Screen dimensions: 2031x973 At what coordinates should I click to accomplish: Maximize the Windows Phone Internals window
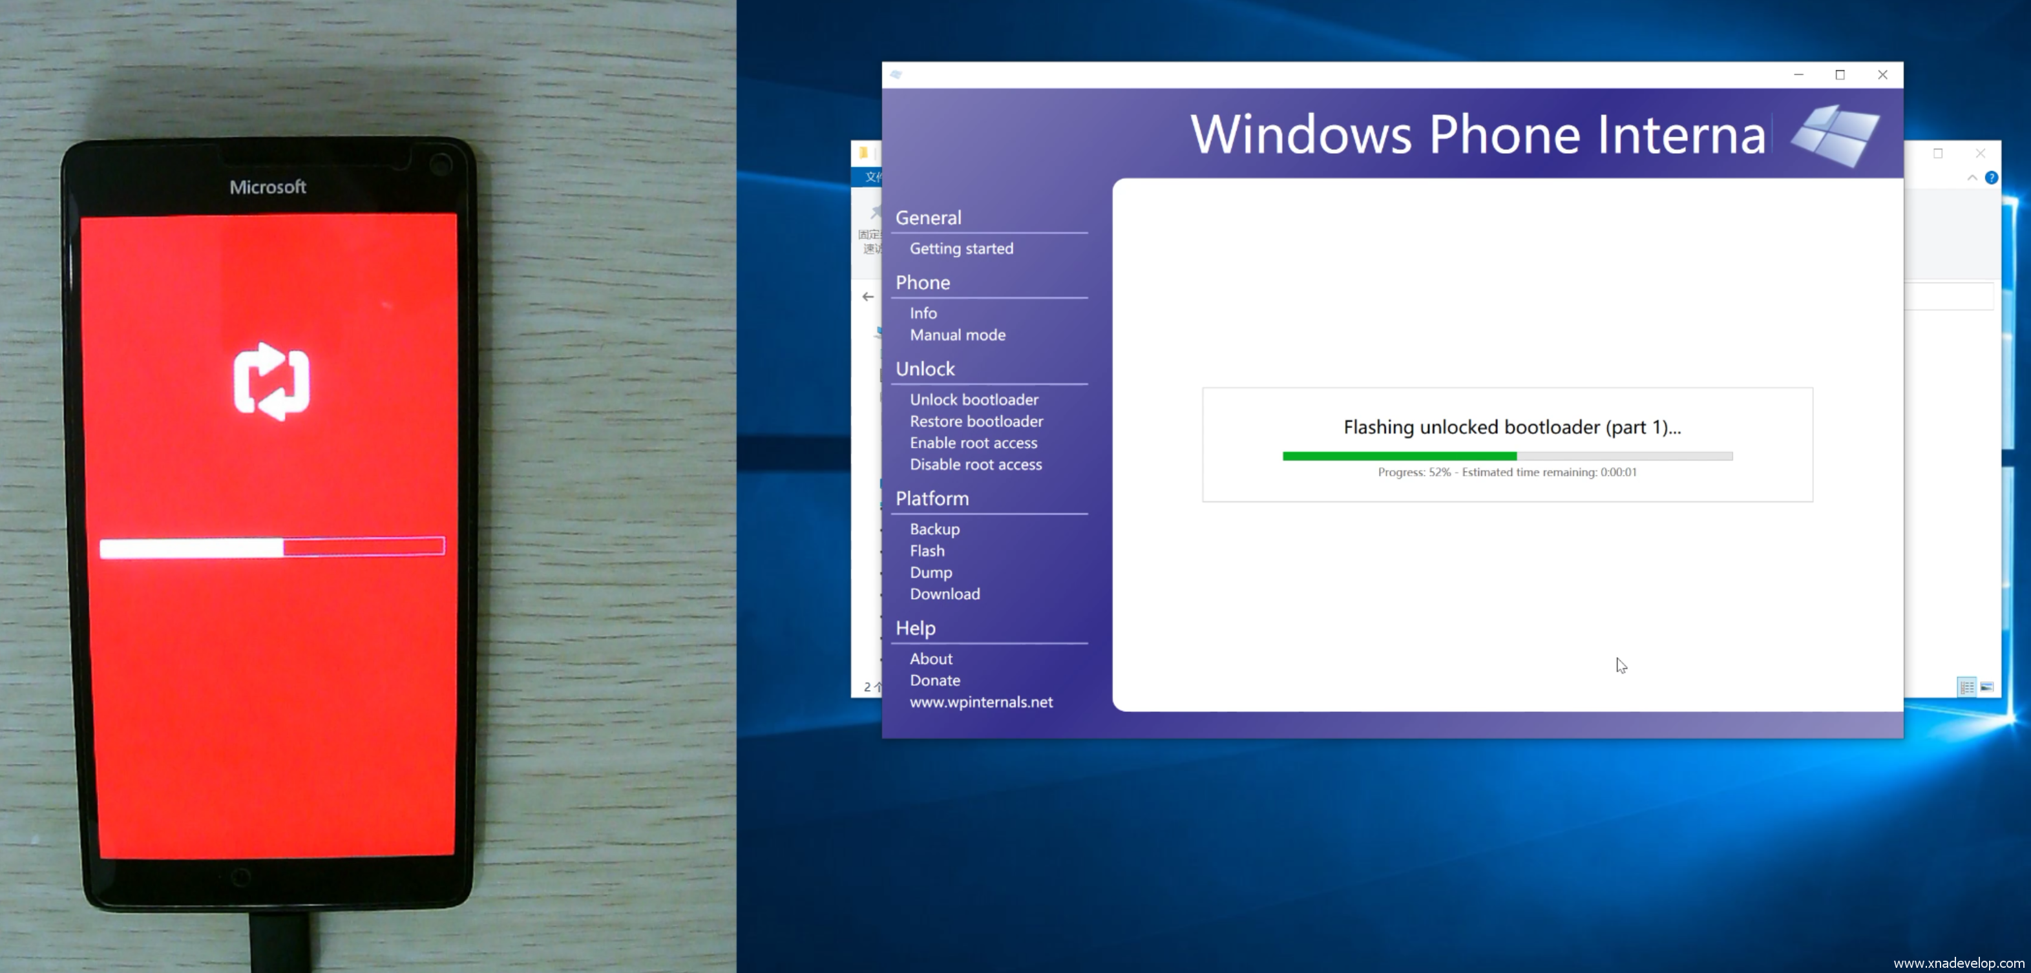point(1840,75)
